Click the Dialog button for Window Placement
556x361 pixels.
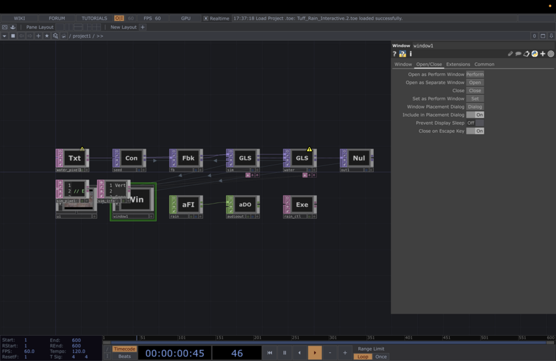[475, 107]
